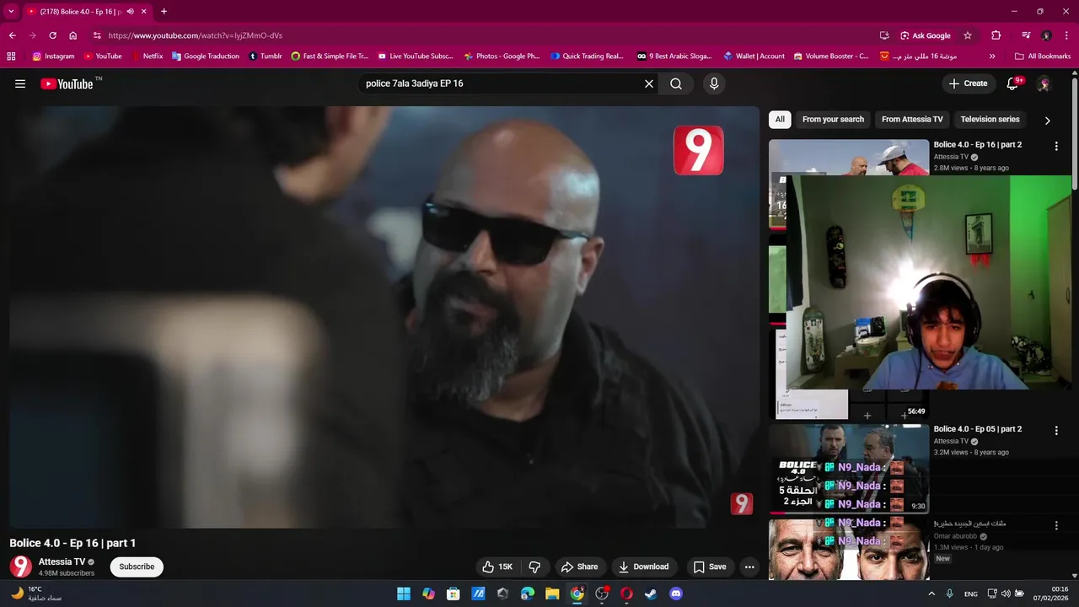Viewport: 1079px width, 607px height.
Task: Open Steam from the taskbar
Action: click(651, 594)
